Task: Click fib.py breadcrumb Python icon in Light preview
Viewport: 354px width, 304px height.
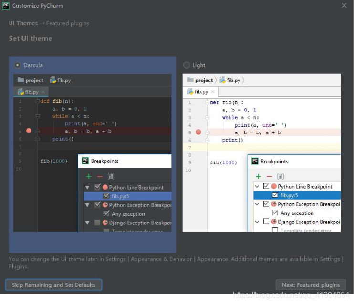Action: click(x=223, y=80)
